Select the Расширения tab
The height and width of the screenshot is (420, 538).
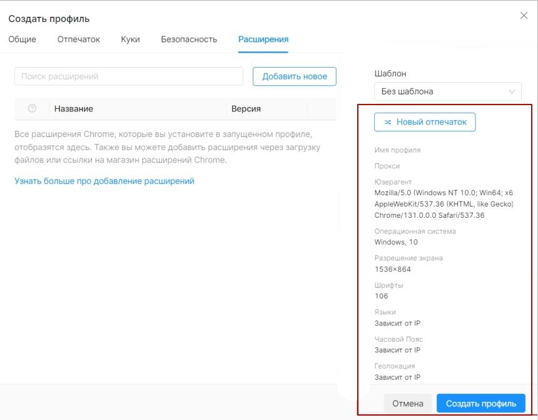pyautogui.click(x=263, y=39)
